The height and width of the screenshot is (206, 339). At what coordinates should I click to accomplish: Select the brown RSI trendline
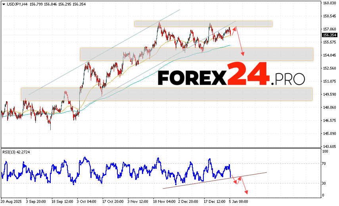tap(214, 180)
